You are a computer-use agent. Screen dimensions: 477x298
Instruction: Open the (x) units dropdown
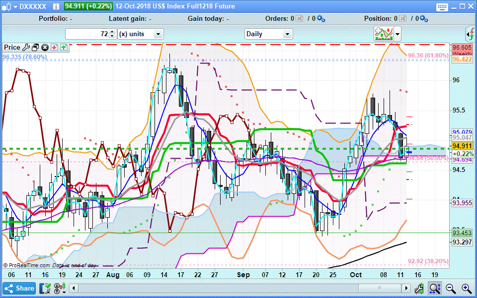click(x=141, y=34)
